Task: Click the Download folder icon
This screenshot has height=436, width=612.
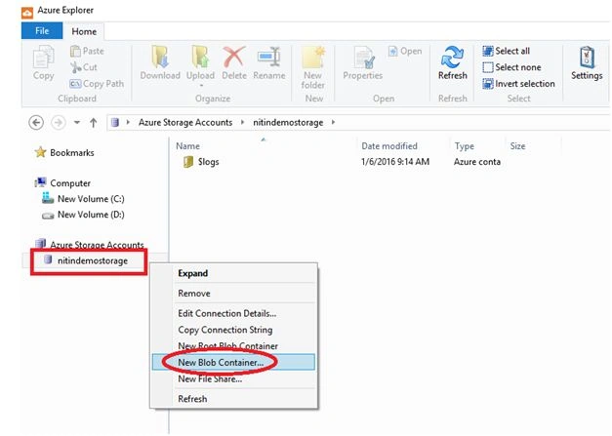Action: tap(160, 57)
